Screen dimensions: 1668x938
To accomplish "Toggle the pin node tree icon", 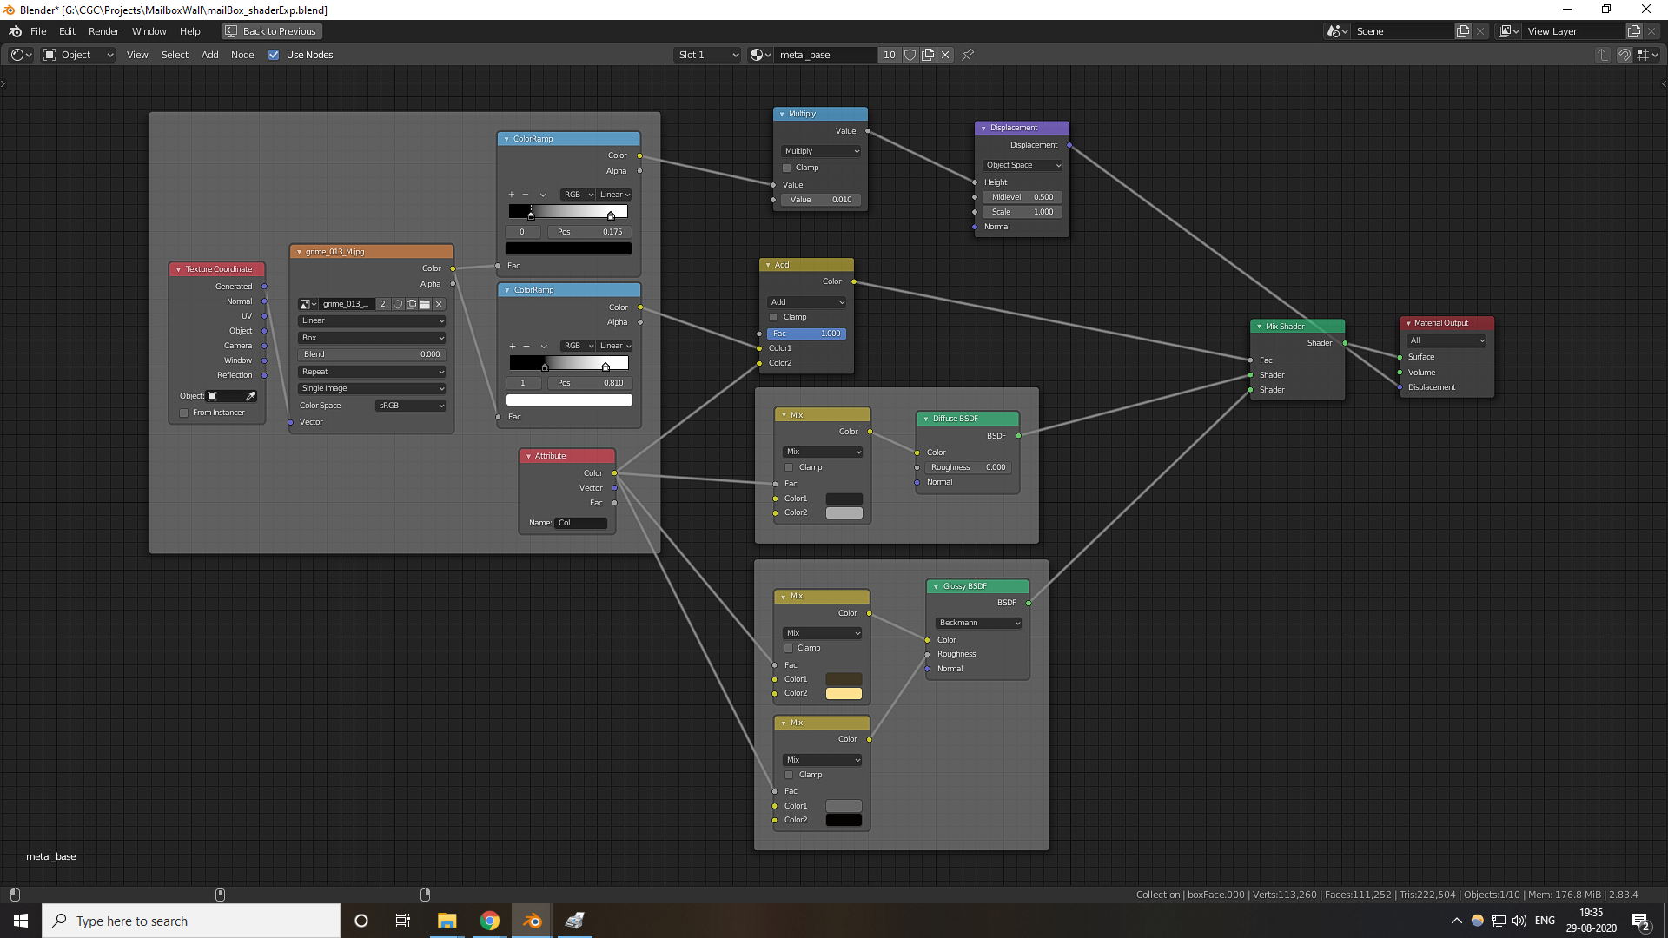I will 968,55.
